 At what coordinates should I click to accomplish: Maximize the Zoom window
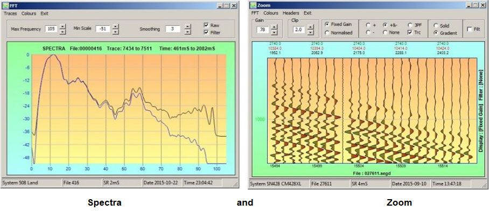[476, 5]
